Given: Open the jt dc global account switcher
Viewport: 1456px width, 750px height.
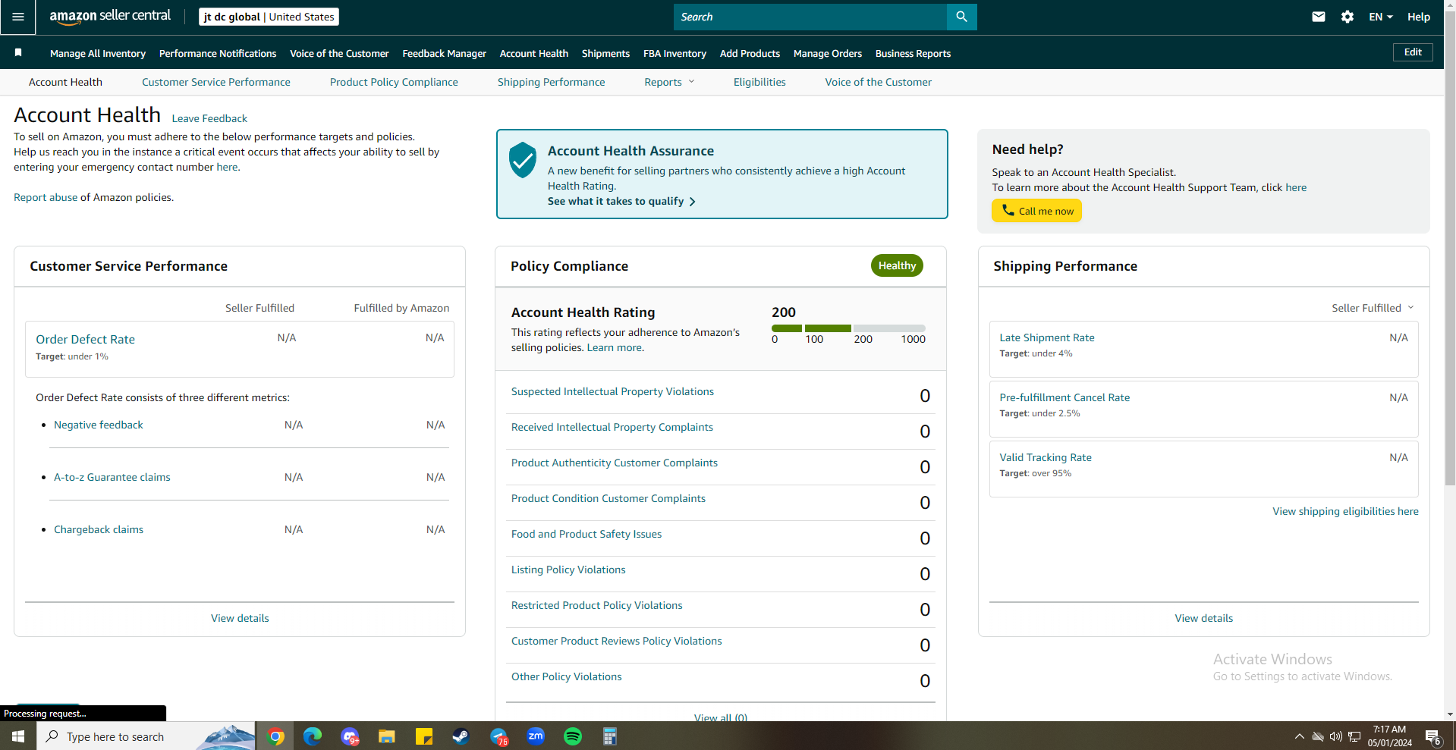Looking at the screenshot, I should tap(269, 17).
